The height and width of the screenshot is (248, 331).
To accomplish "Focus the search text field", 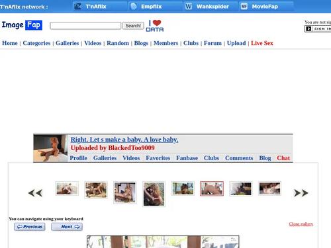I will click(85, 26).
